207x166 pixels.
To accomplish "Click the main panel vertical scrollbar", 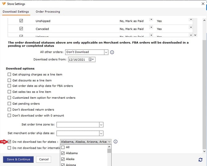I will point(204,93).
